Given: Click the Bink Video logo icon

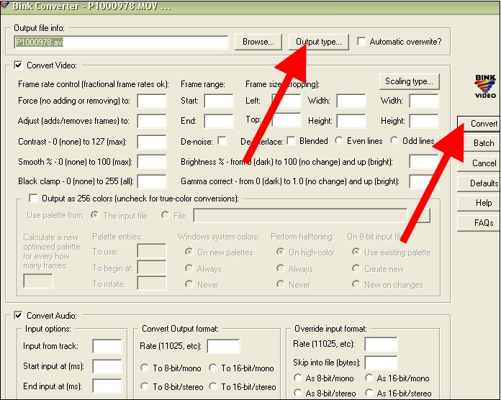Looking at the screenshot, I should tap(485, 86).
